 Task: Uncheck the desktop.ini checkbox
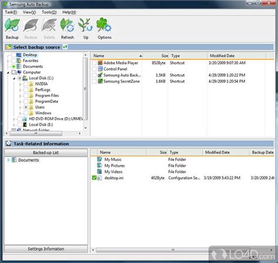click(x=94, y=178)
